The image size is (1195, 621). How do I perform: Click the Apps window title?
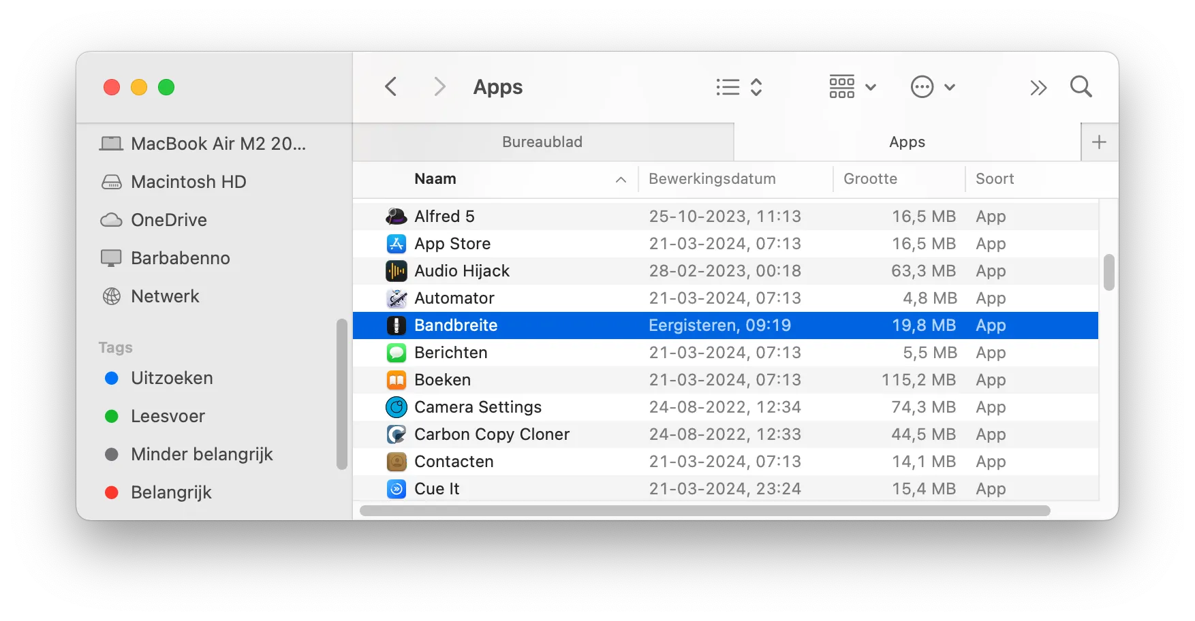498,87
